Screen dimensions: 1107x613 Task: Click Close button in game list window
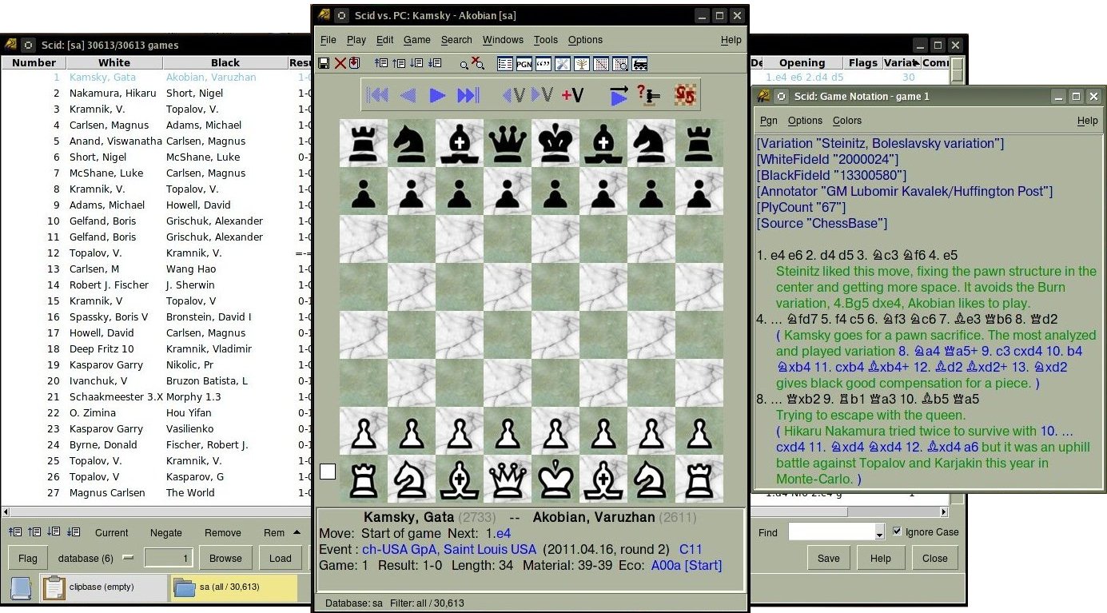[x=934, y=559]
